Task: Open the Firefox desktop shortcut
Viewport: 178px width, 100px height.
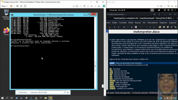Action: 6,31
